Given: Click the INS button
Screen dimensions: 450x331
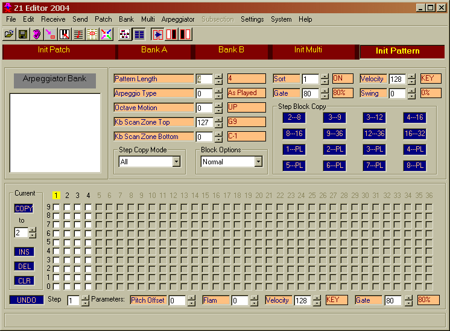Looking at the screenshot, I should coord(24,252).
